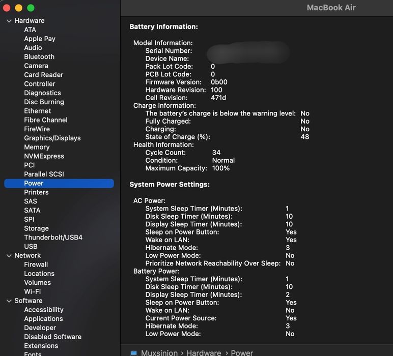Select Audio in the sidebar
This screenshot has height=356, width=393.
(33, 48)
